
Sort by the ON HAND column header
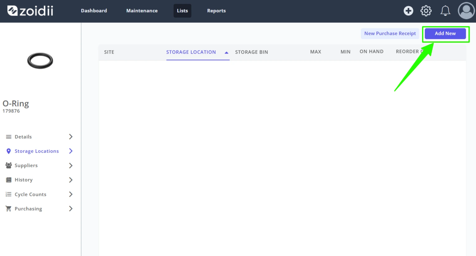[x=372, y=52]
